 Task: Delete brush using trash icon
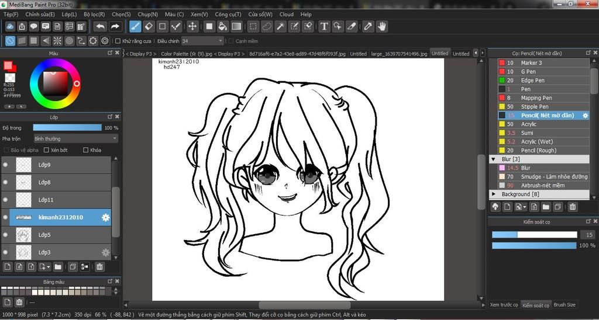(572, 207)
